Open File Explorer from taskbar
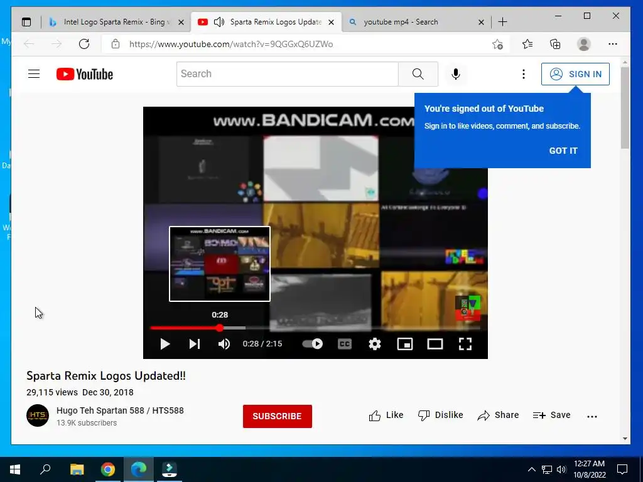 pos(77,469)
